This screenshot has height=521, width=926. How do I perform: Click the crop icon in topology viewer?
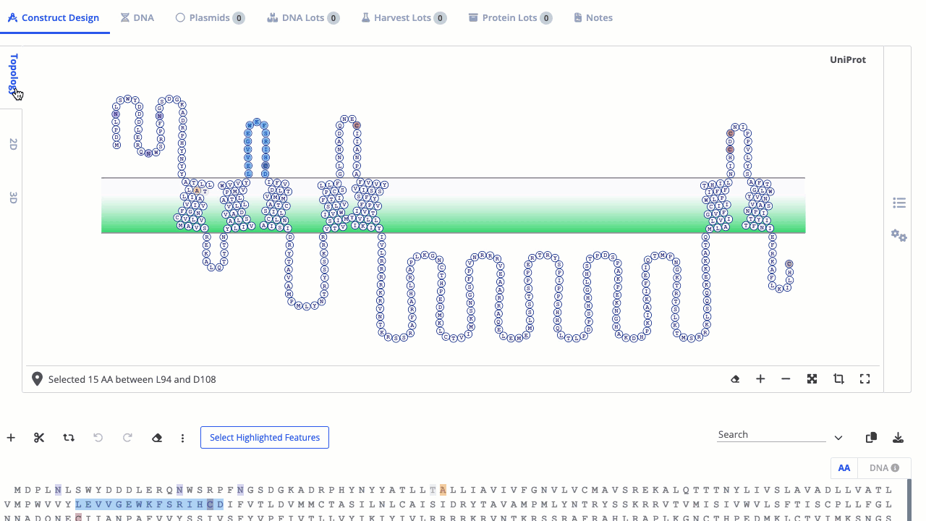tap(838, 379)
